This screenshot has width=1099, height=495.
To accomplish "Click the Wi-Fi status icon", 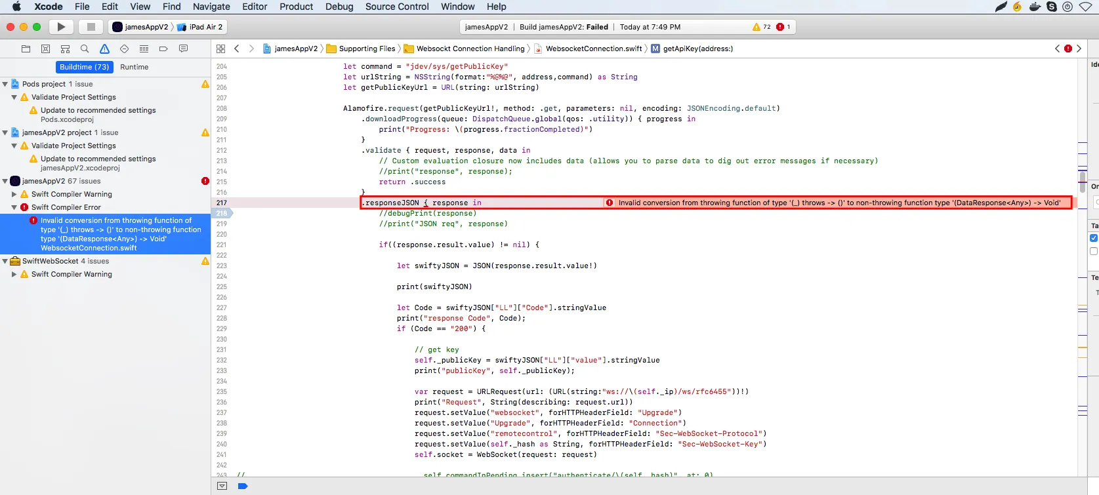I will (x=1085, y=7).
